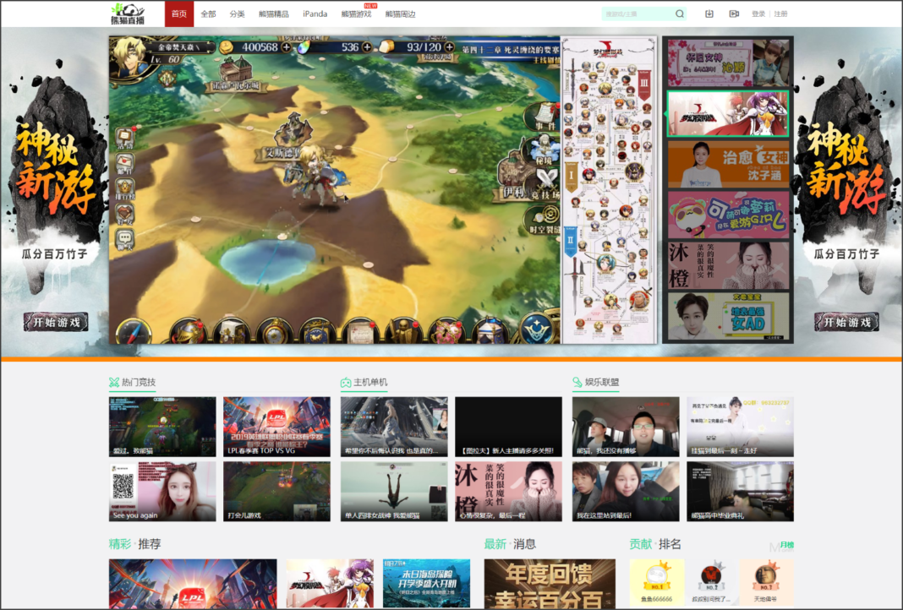This screenshot has width=903, height=610.
Task: Click the 时空裂缝 icon in the game
Action: coord(545,214)
